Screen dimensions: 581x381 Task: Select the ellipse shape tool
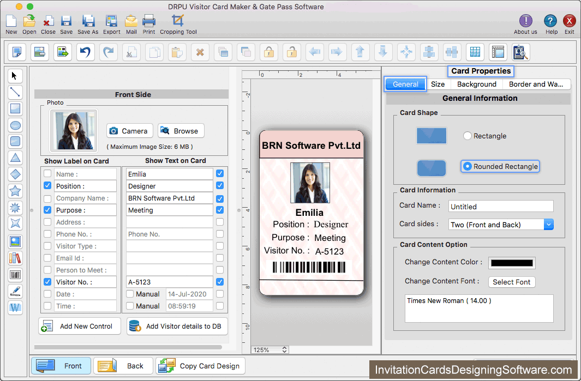pos(15,125)
